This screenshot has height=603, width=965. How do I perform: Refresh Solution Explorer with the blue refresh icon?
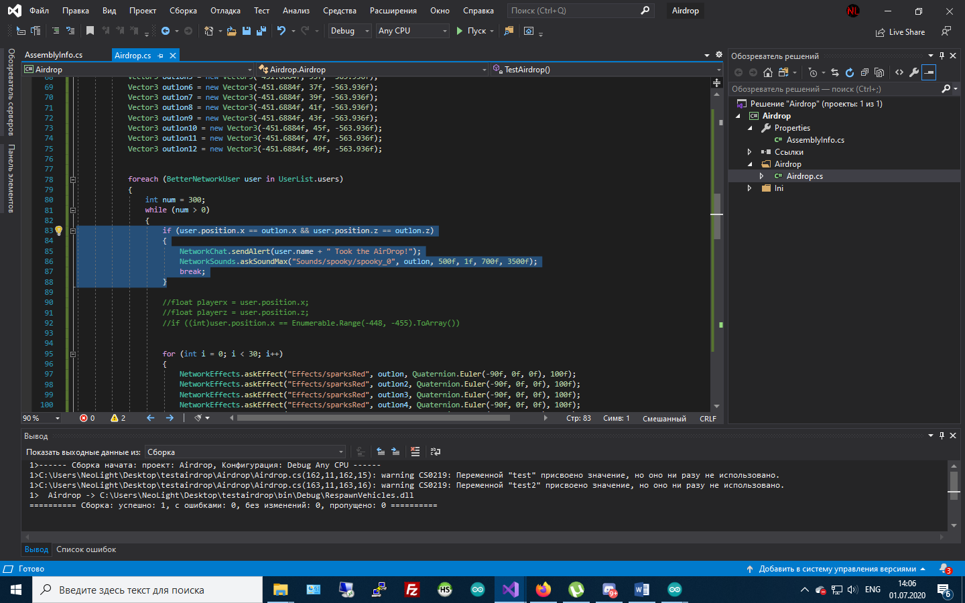click(850, 72)
